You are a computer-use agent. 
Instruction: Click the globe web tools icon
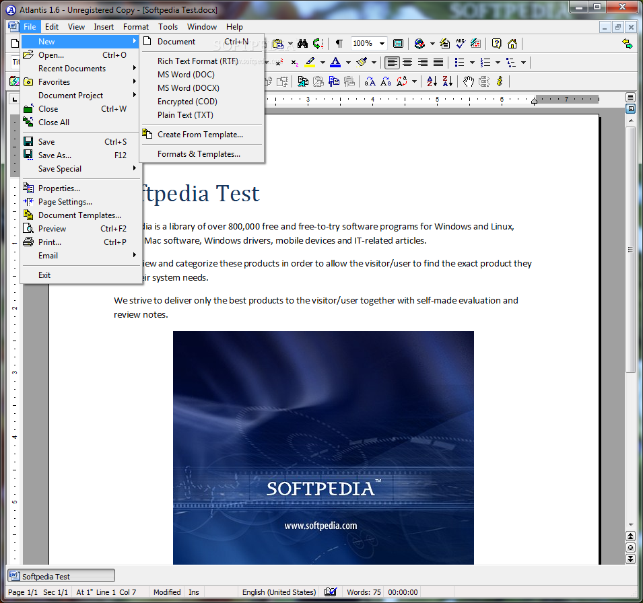(x=419, y=44)
